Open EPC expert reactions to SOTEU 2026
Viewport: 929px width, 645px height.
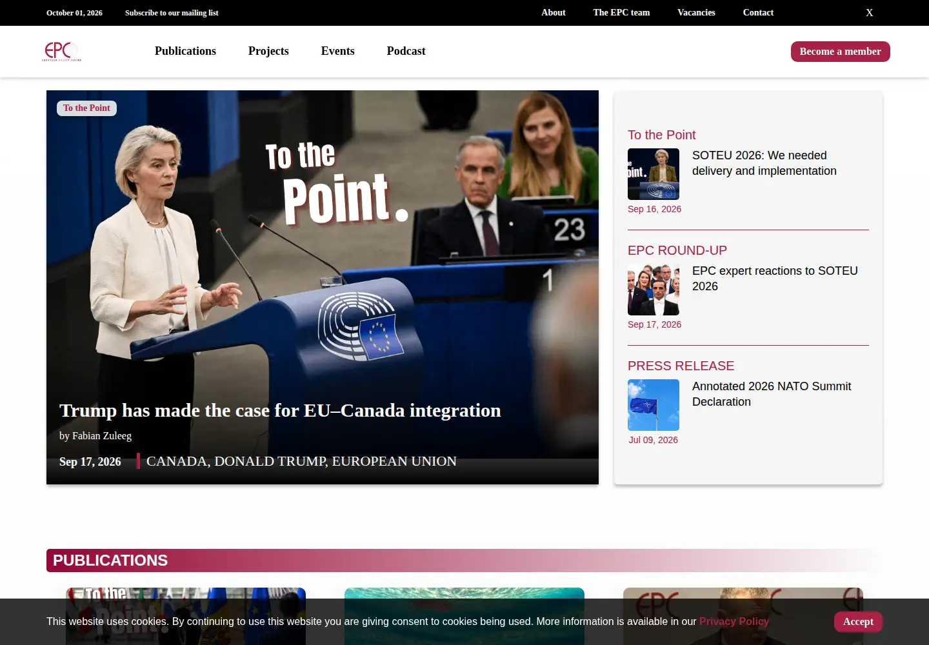pos(775,279)
